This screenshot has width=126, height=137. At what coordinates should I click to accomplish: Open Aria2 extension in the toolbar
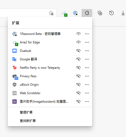64,14
